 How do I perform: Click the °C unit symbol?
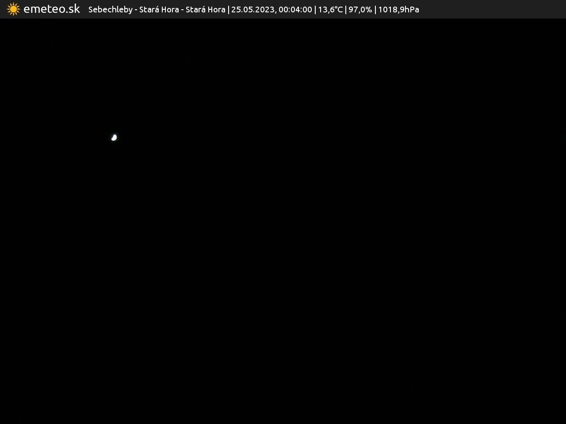pyautogui.click(x=338, y=10)
